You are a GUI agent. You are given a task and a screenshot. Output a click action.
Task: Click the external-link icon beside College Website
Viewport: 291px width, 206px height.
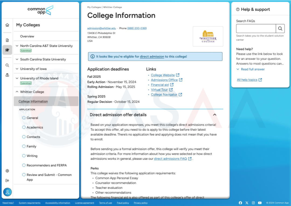point(178,75)
